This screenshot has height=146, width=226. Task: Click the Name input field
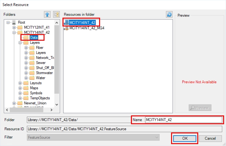coord(183,120)
